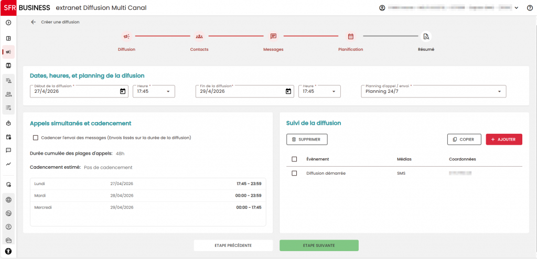
Task: Open the globe icon in sidebar
Action: click(x=8, y=200)
